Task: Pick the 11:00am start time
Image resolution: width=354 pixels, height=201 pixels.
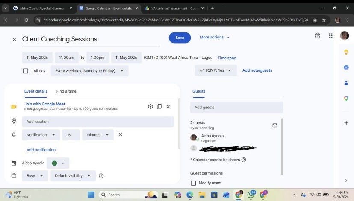Action: coord(67,58)
